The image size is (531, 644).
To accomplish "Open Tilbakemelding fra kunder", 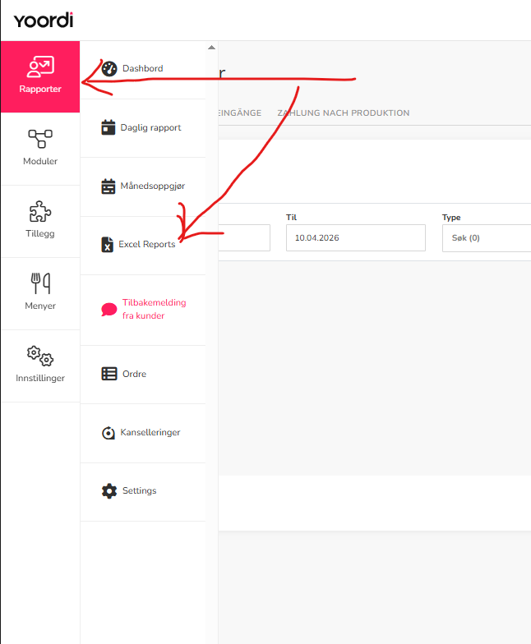I will 143,309.
